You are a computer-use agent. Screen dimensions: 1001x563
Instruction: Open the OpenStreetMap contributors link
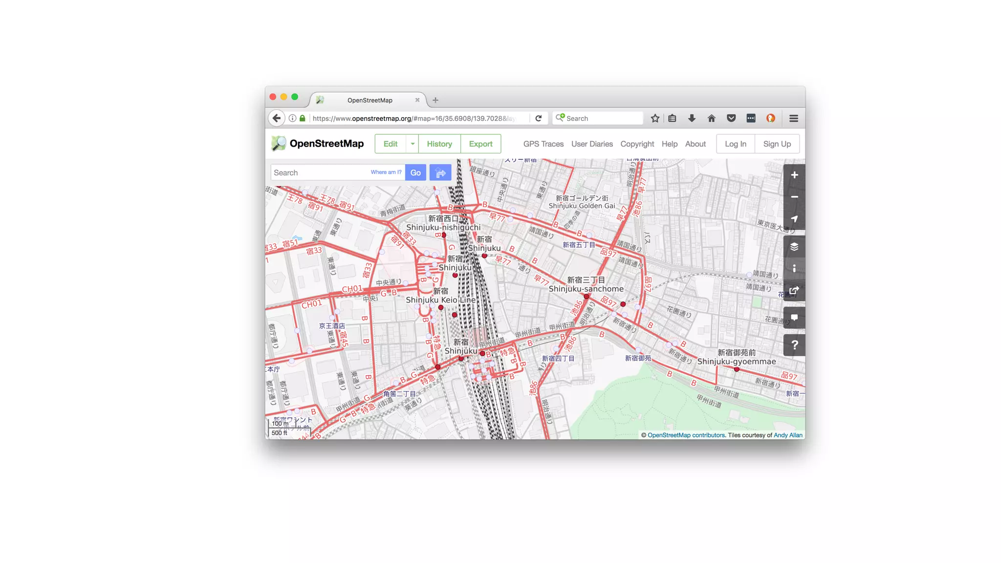tap(686, 435)
